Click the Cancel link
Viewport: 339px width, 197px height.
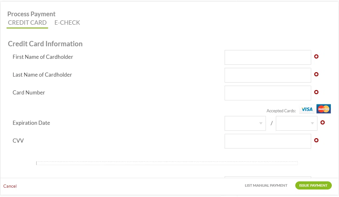point(10,186)
